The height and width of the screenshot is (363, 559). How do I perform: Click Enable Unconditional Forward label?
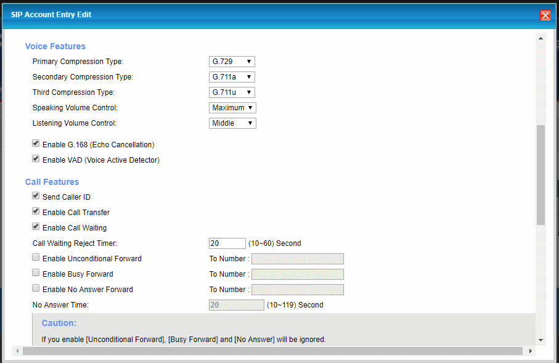coord(92,259)
